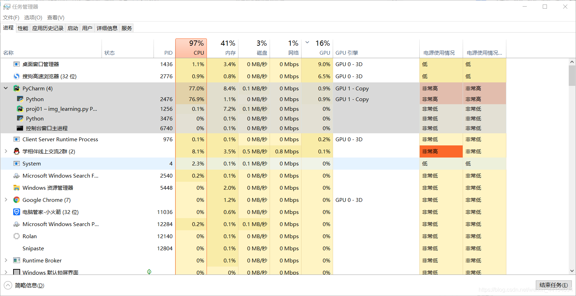Open the 文件(F) menu
This screenshot has height=296, width=576.
(11, 17)
